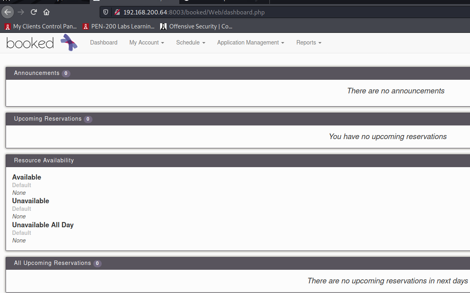Click the Resource Availability panel header
The width and height of the screenshot is (470, 293).
point(44,160)
